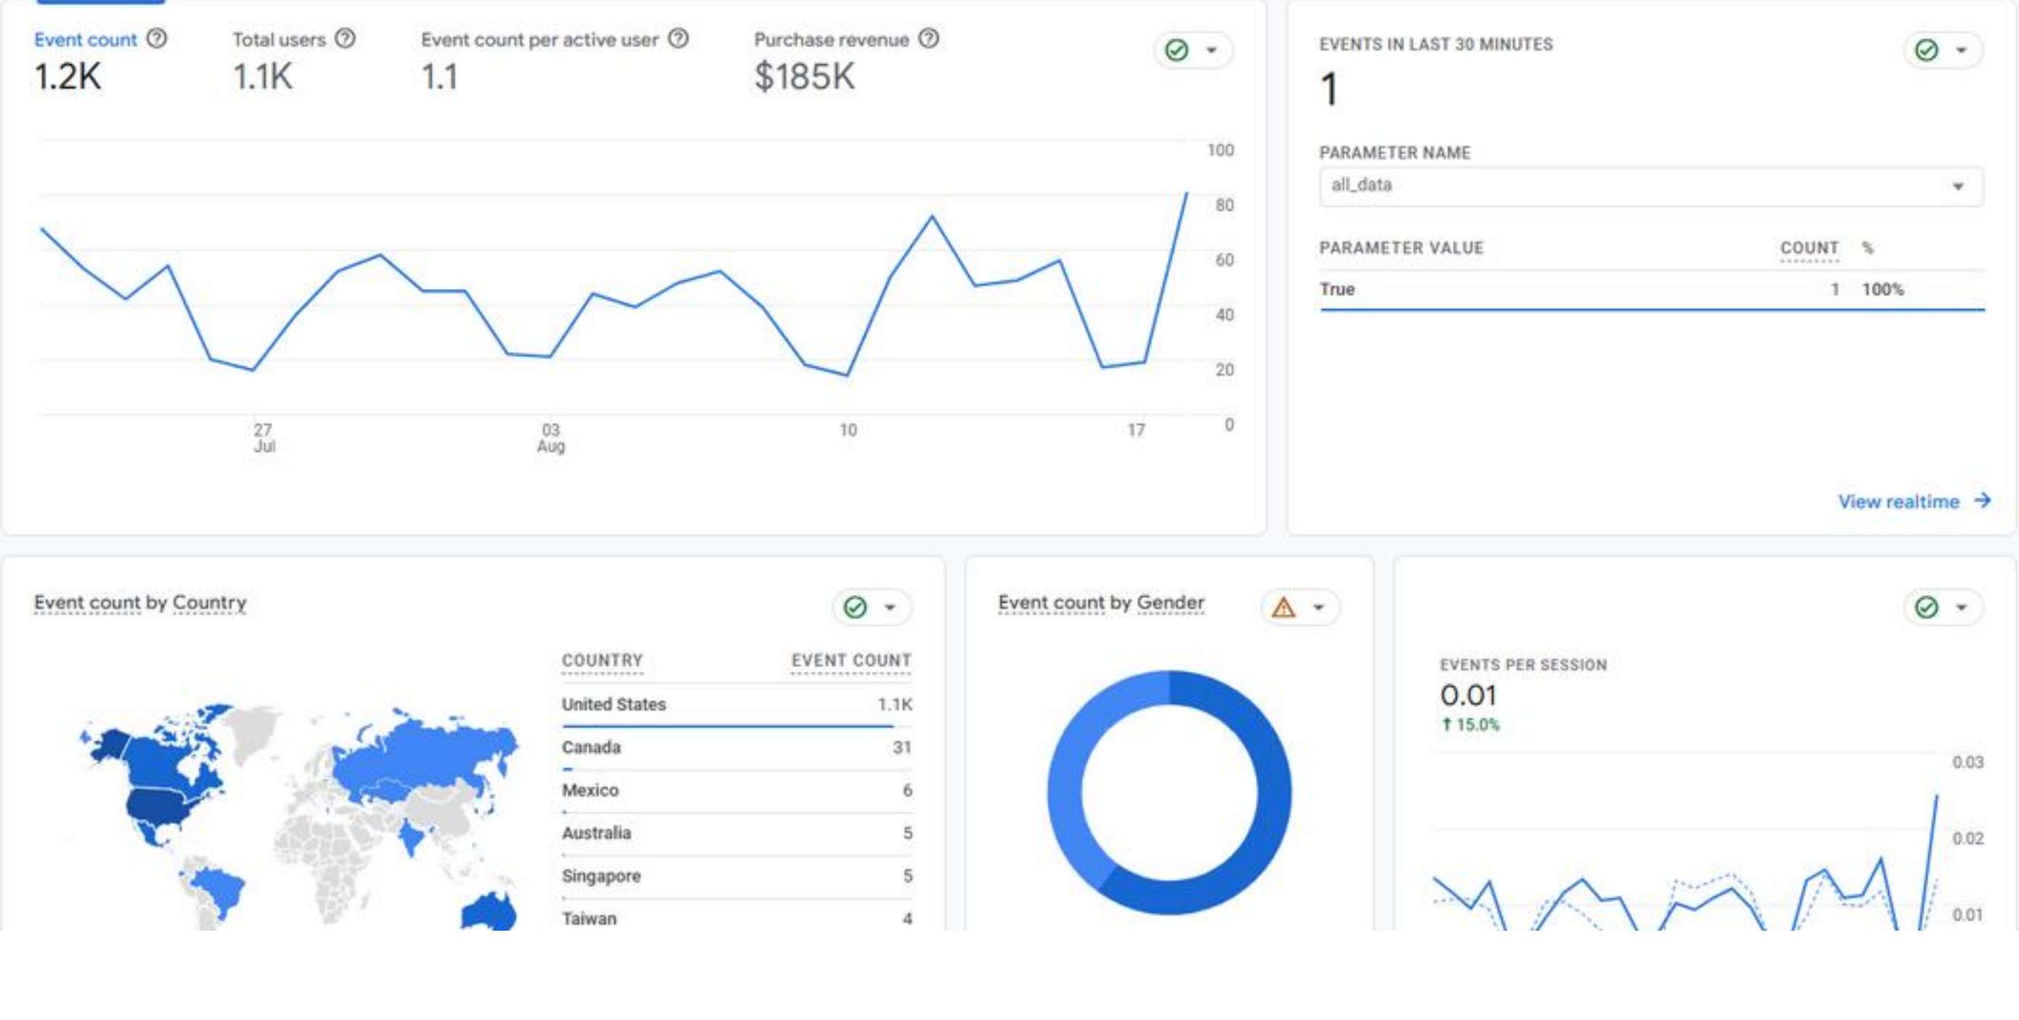Click green check icon on Events in last 30 minutes card
This screenshot has width=2019, height=1020.
pos(1927,50)
